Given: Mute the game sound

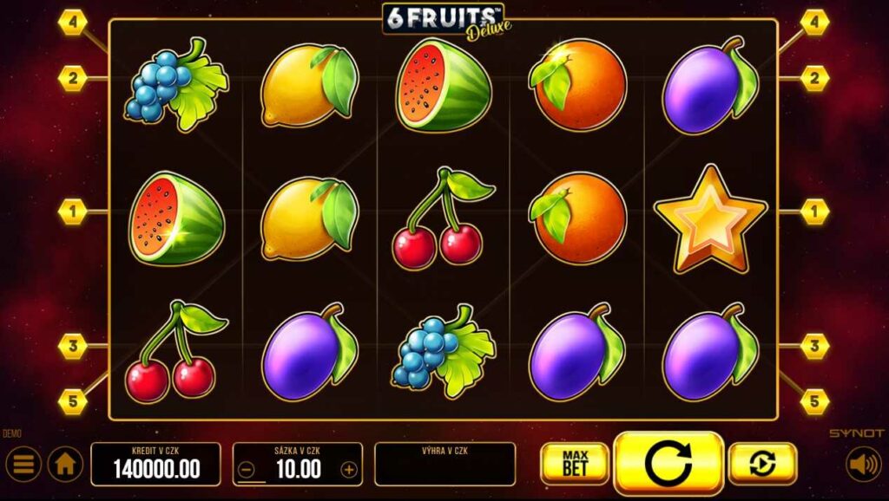Looking at the screenshot, I should click(x=864, y=465).
